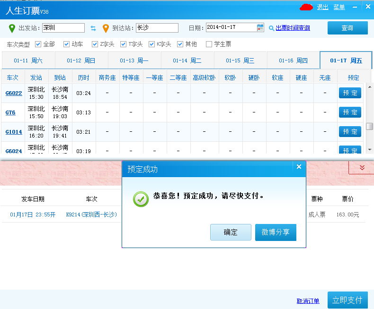Select the 01-13 周一 date tab
The image size is (374, 309).
point(134,60)
